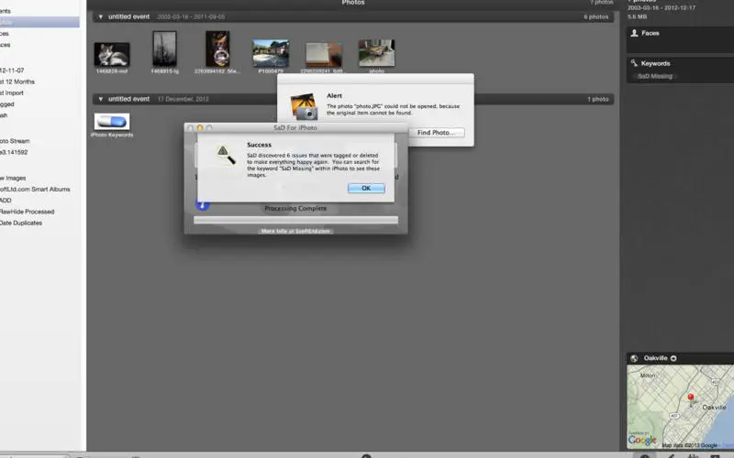This screenshot has height=458, width=734.
Task: Select New Images album in sidebar
Action: (x=13, y=178)
